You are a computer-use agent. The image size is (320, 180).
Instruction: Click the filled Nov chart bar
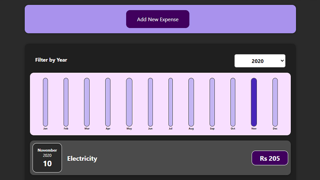pos(254,102)
